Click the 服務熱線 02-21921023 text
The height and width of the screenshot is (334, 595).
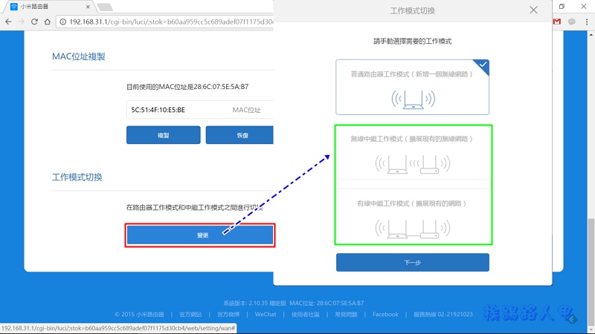(x=443, y=314)
